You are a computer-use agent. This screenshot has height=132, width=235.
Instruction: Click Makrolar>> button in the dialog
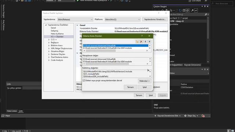pos(145,81)
